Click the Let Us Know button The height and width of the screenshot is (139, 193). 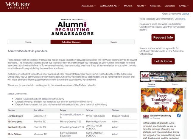point(163,61)
